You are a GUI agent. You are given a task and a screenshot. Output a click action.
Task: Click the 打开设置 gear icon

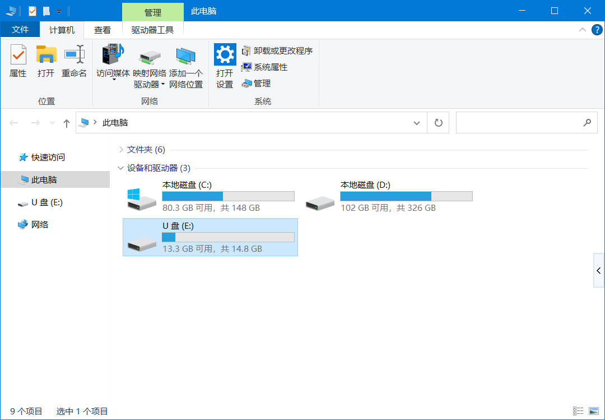(x=225, y=54)
